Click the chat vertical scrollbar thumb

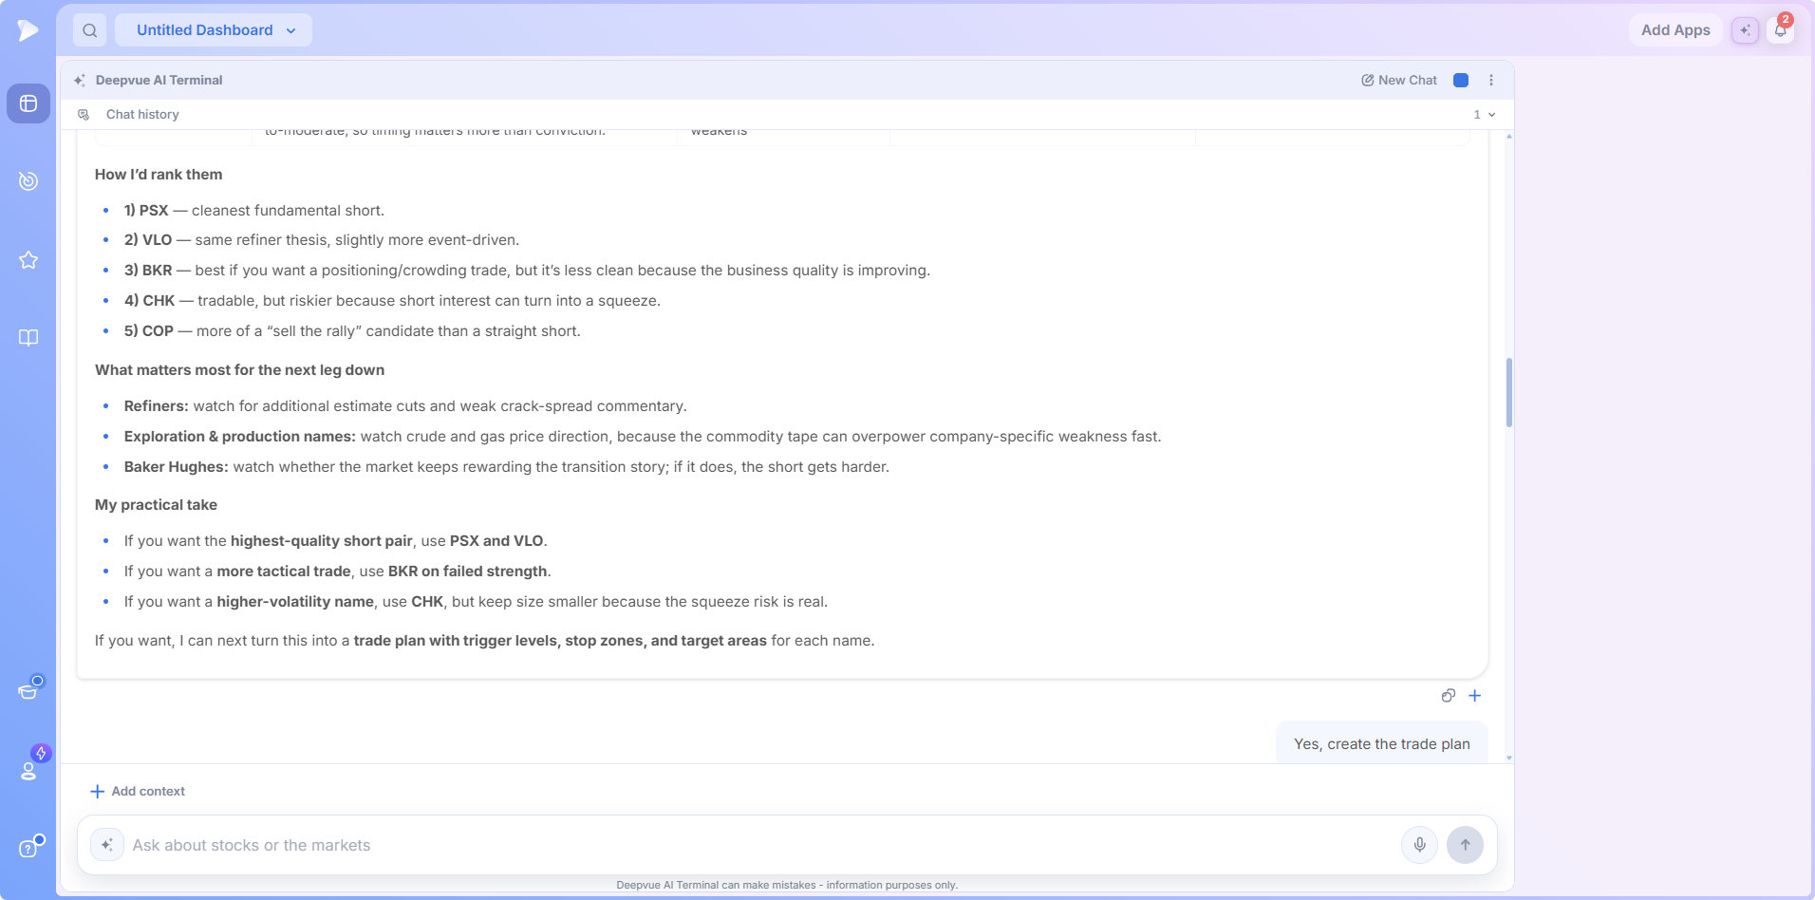pos(1509,393)
